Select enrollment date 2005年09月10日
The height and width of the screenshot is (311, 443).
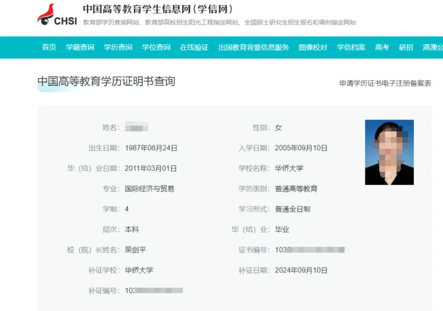click(x=301, y=148)
